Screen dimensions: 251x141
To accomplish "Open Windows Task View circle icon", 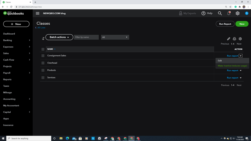I will (54, 138).
